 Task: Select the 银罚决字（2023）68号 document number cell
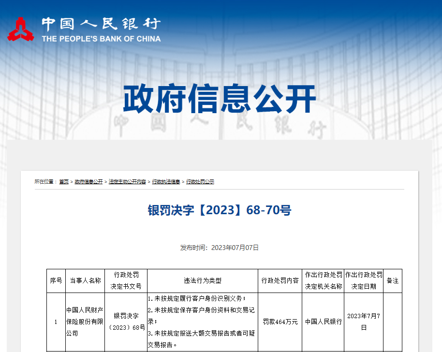pos(126,322)
